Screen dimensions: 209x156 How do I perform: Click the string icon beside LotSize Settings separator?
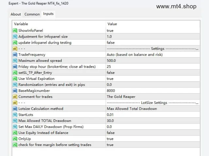[x=15, y=103]
